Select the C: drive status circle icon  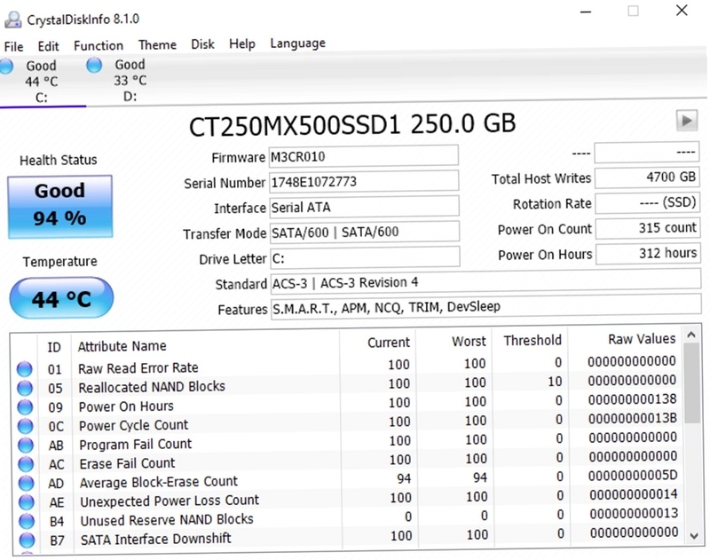pyautogui.click(x=6, y=66)
